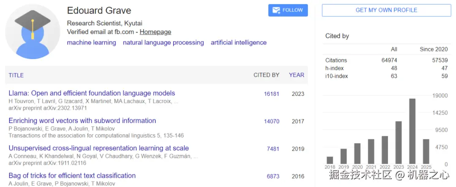Open Bag of tricks text classification paper
456x187 pixels.
click(x=72, y=176)
